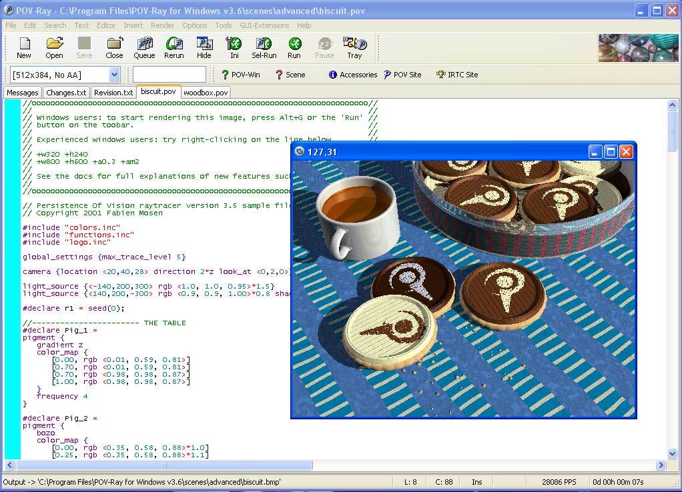Click the horizontal scroll right arrow
Screen dimensions: 682x492
[x=661, y=465]
